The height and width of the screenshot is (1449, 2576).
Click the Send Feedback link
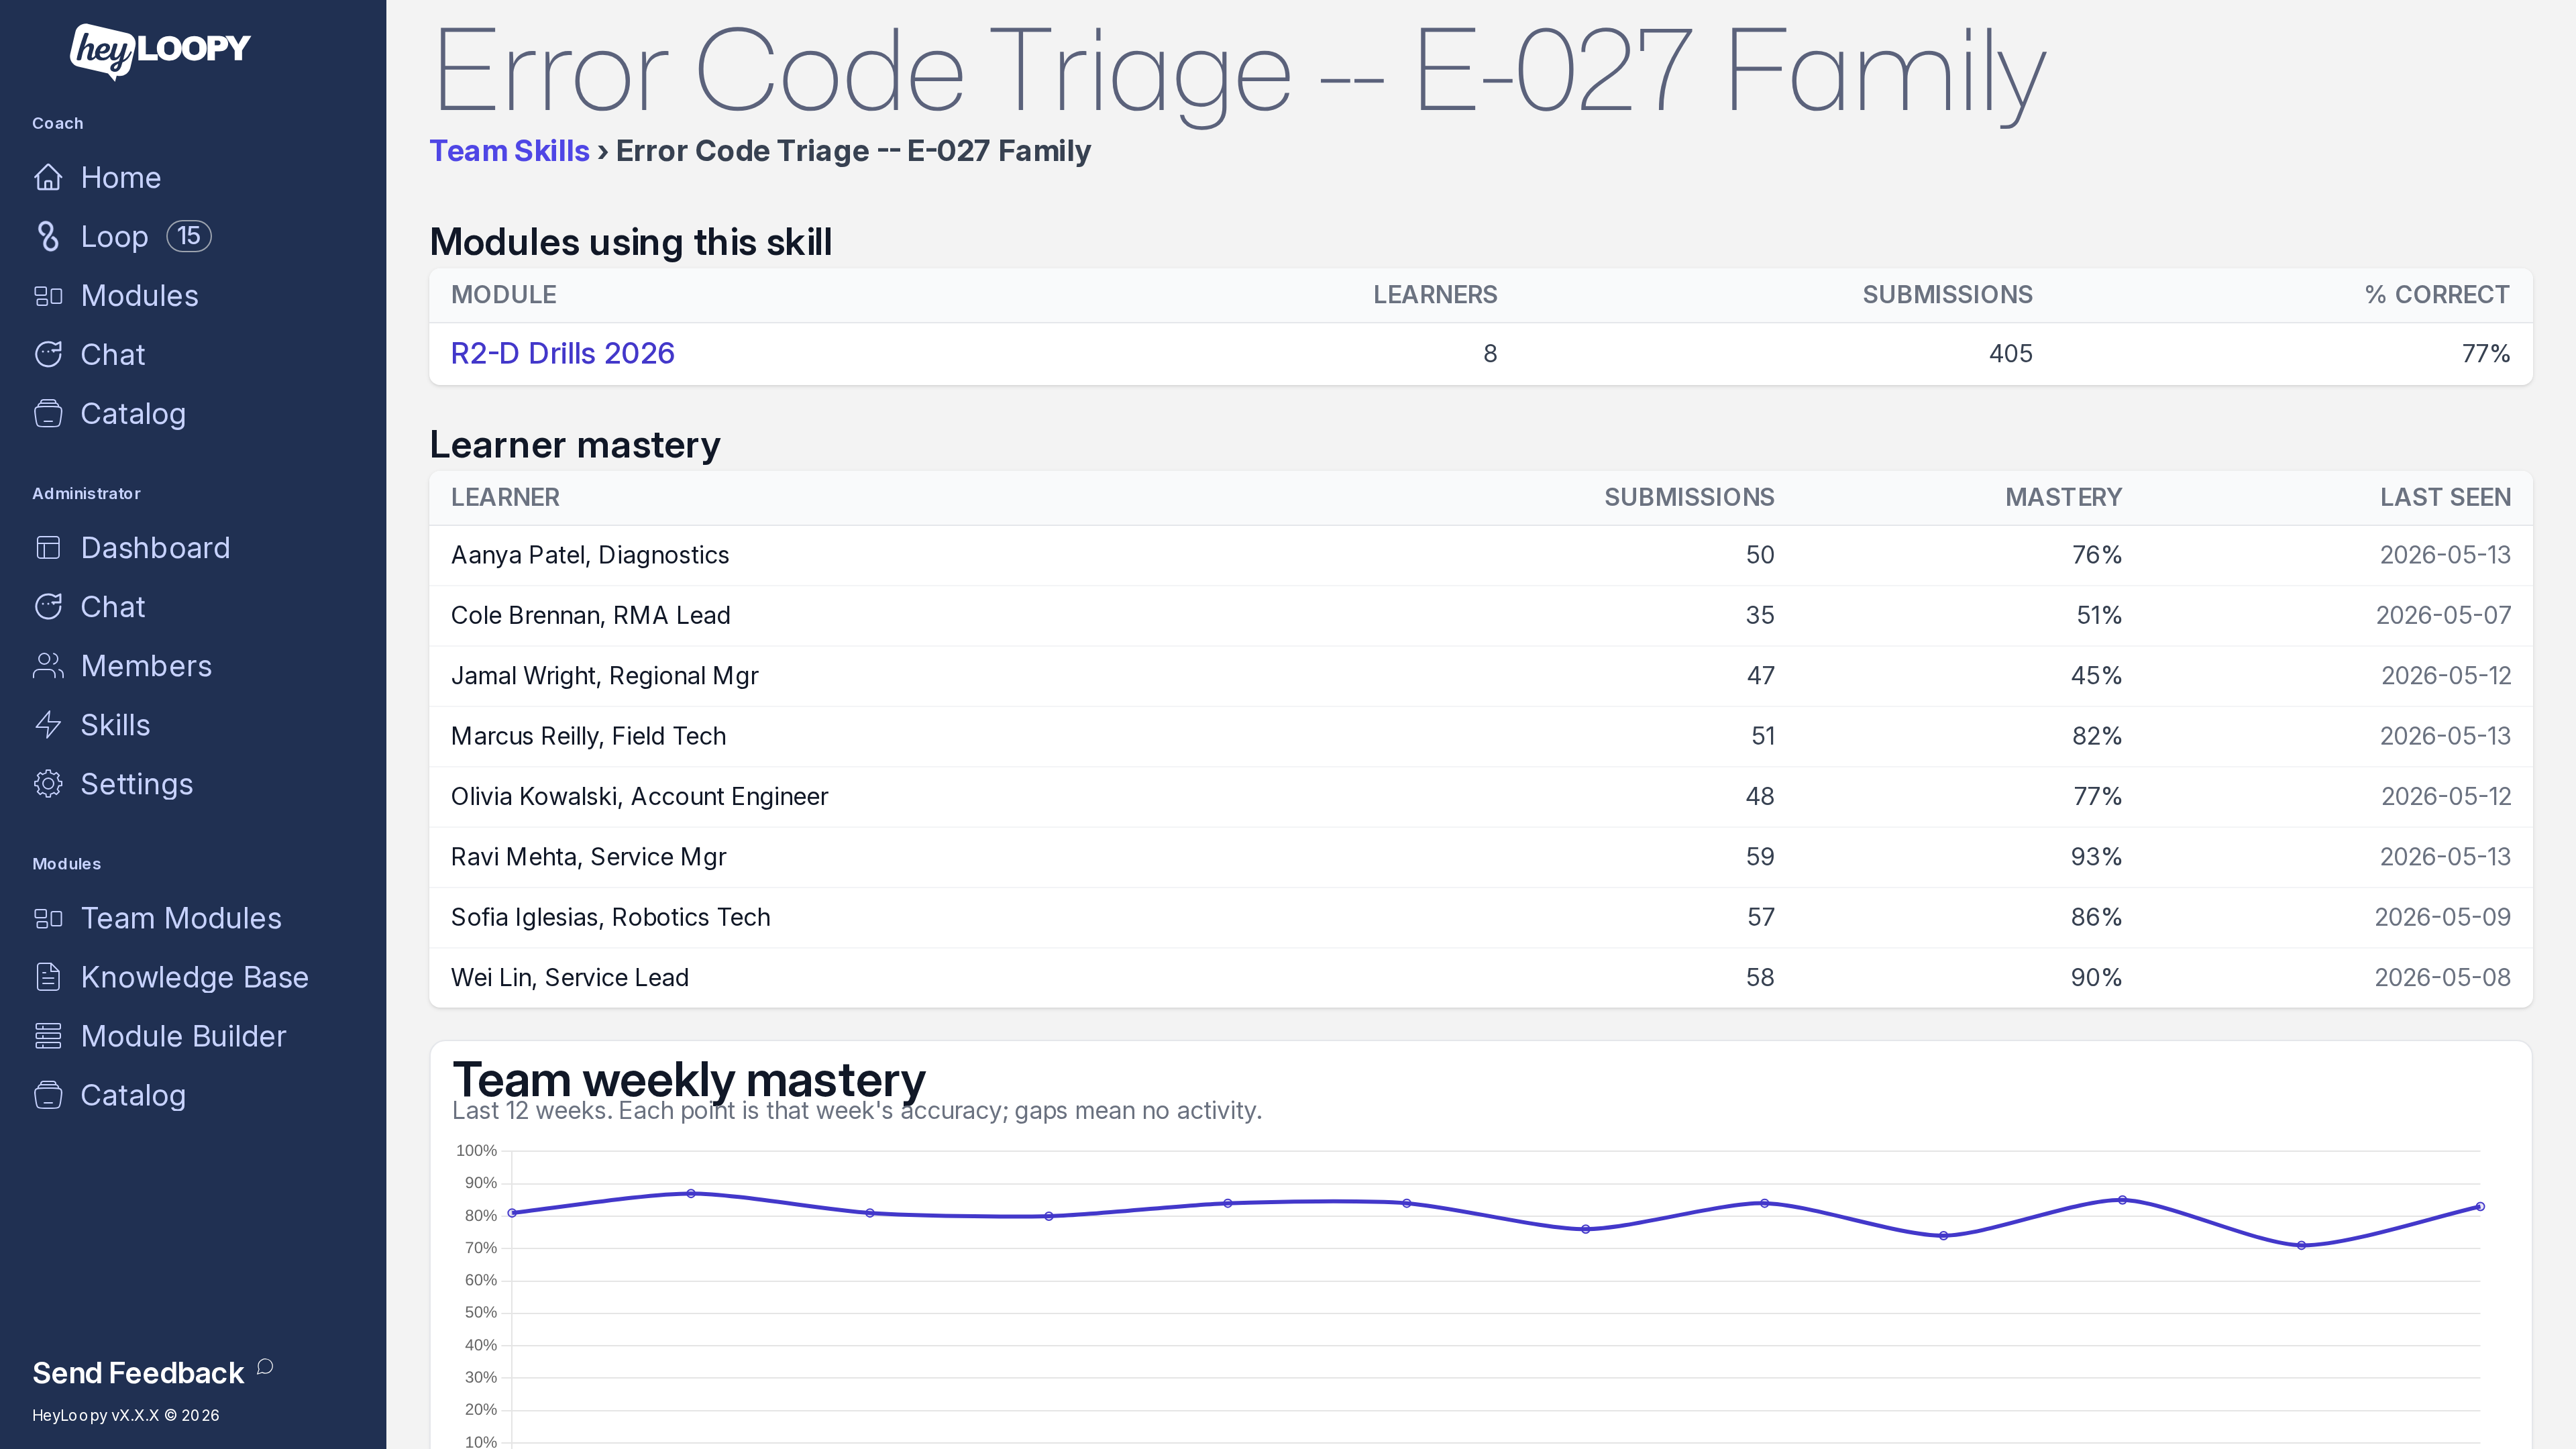click(x=138, y=1373)
